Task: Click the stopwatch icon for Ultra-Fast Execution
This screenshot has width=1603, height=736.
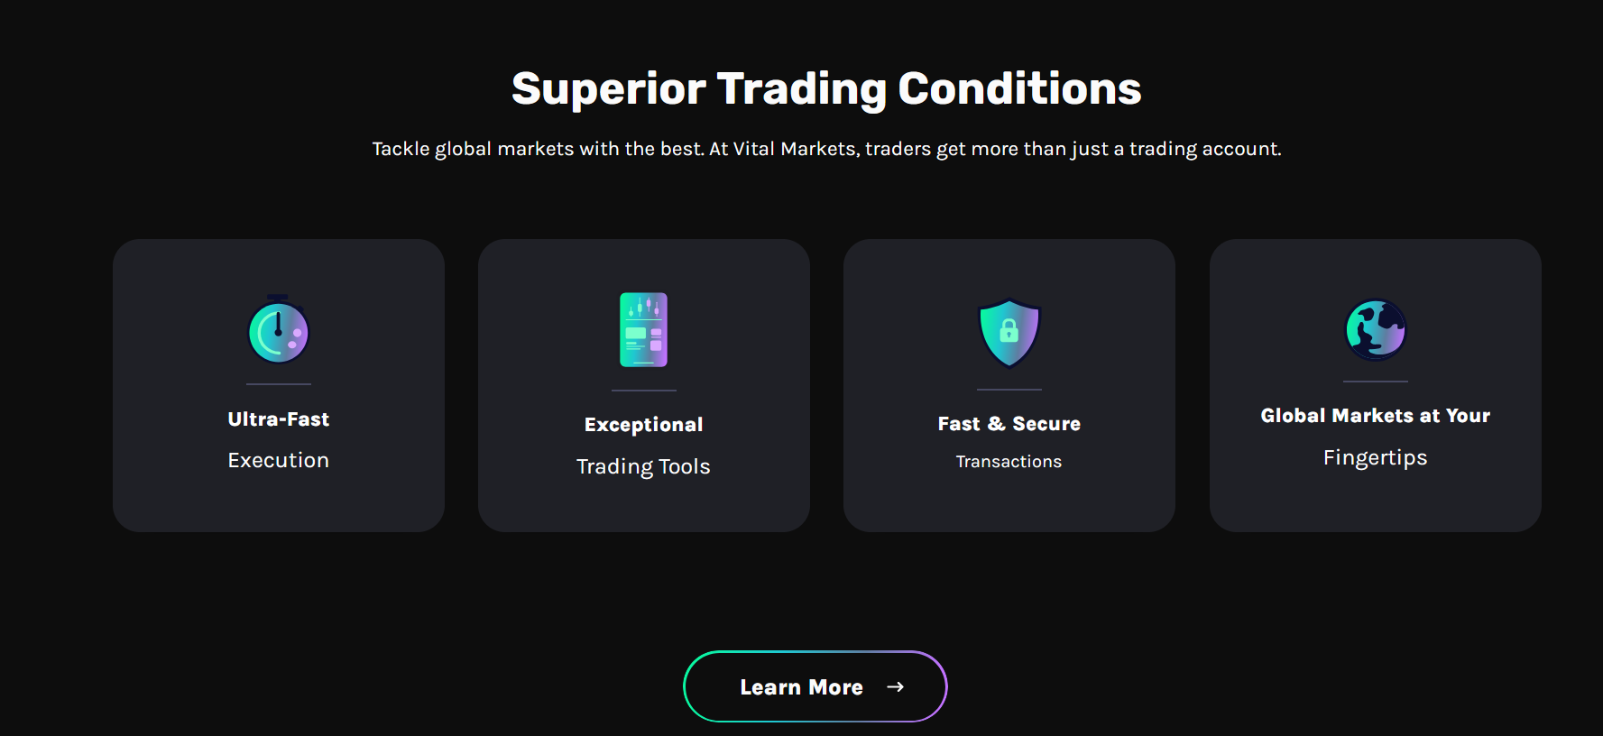Action: 279,330
